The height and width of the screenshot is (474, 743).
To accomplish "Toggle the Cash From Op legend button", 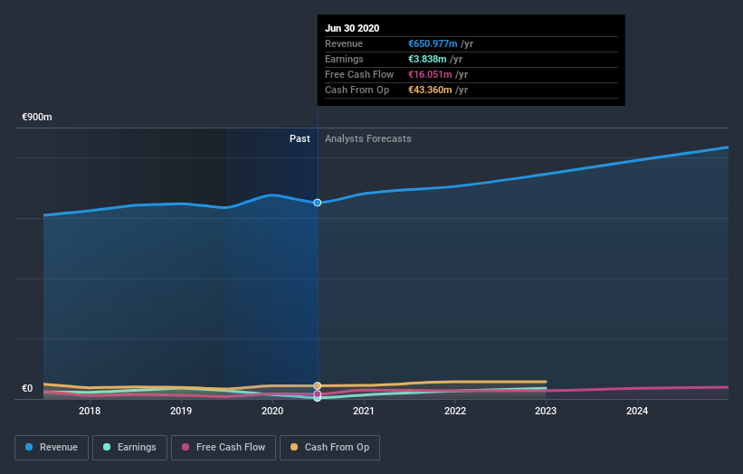I will (x=329, y=448).
